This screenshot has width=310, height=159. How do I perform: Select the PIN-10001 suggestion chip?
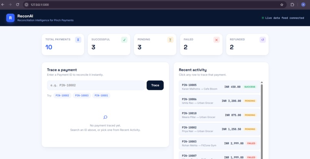tap(101, 96)
